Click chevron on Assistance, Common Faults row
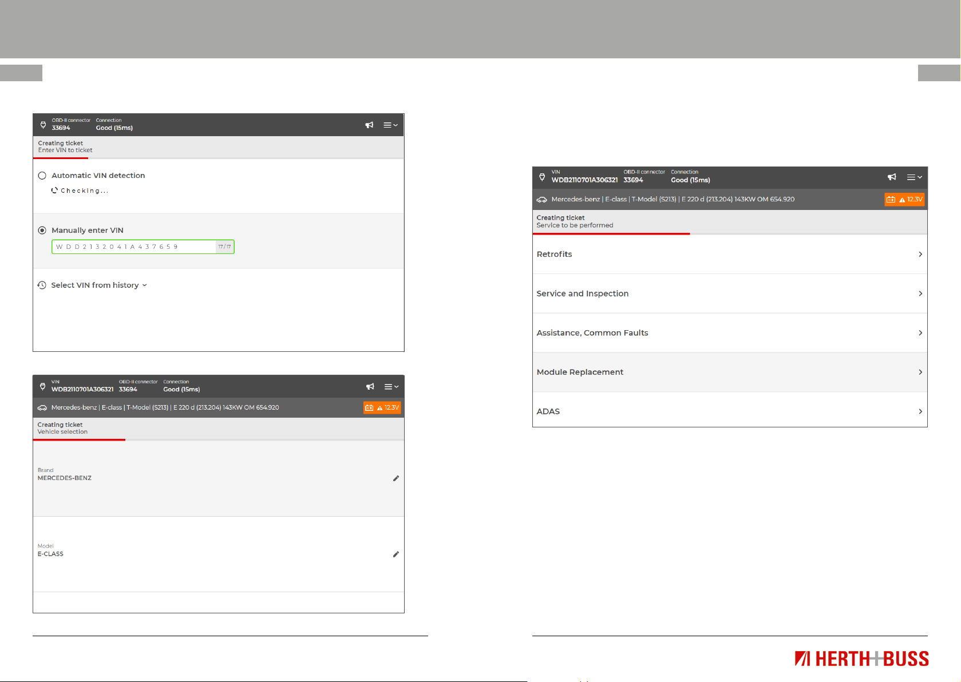Screen dimensions: 961x682 (920, 333)
